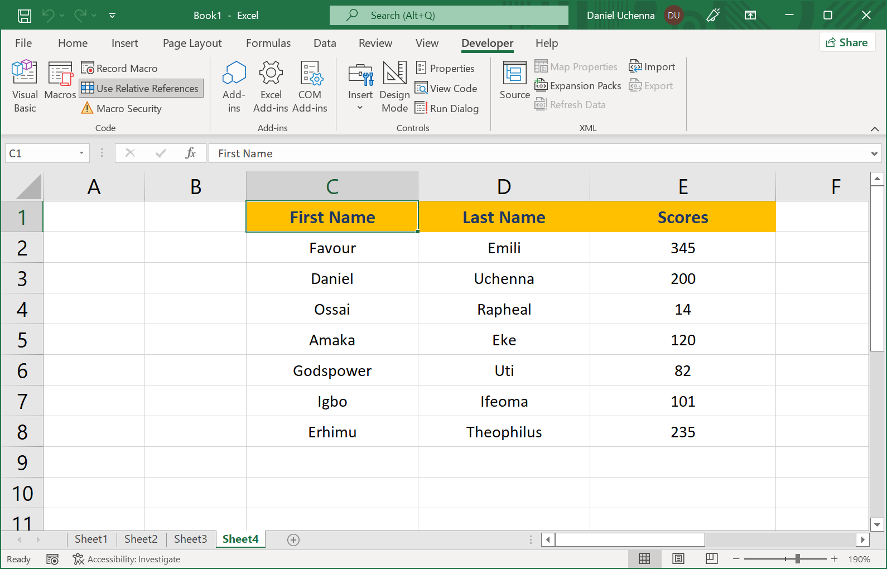Toggle Use Relative References

click(141, 89)
